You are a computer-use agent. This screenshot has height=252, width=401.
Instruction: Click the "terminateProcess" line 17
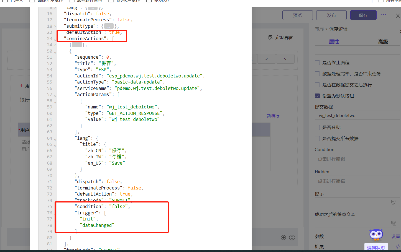pyautogui.click(x=98, y=20)
